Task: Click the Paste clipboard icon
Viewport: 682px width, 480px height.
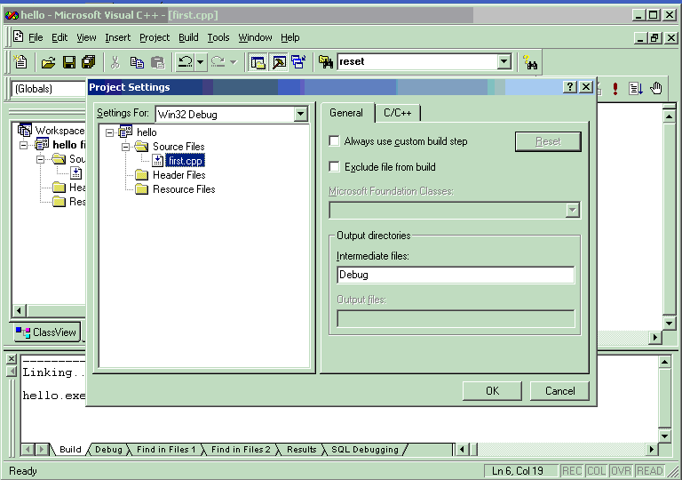Action: click(x=157, y=62)
